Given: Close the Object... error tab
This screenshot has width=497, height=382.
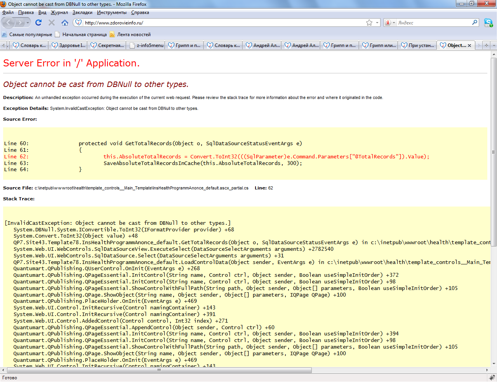Looking at the screenshot, I should click(469, 45).
